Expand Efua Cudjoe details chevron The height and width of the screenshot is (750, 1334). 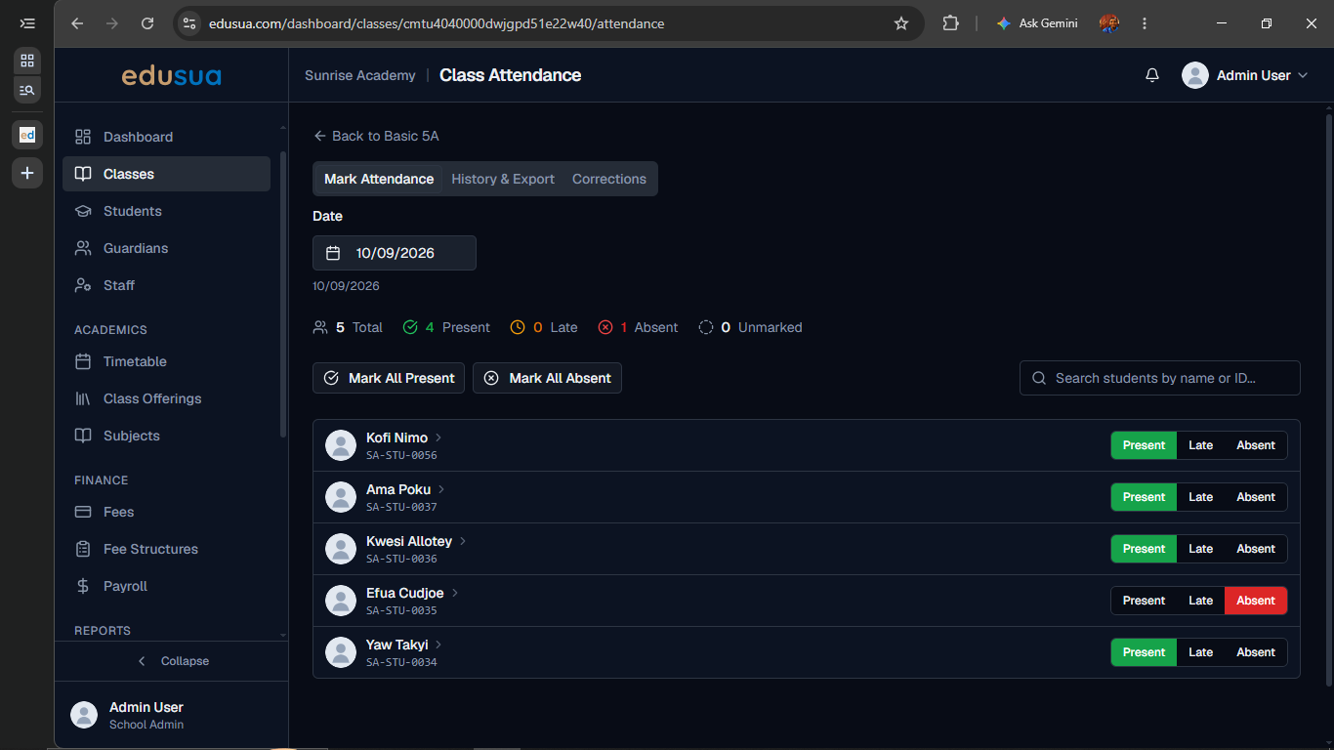455,593
